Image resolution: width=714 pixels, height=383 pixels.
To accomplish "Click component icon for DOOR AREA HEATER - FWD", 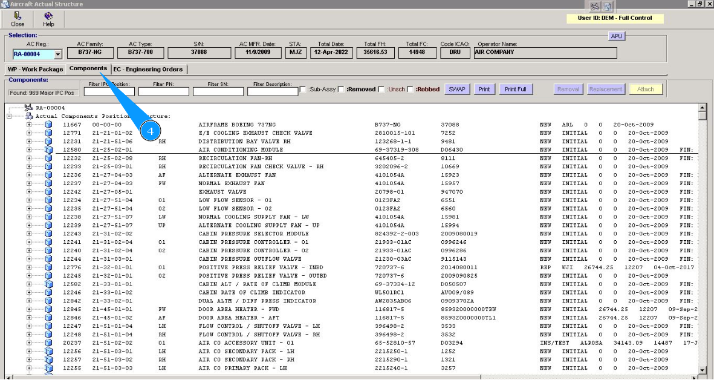I will pyautogui.click(x=48, y=309).
